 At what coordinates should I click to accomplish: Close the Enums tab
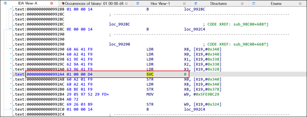tap(300, 3)
